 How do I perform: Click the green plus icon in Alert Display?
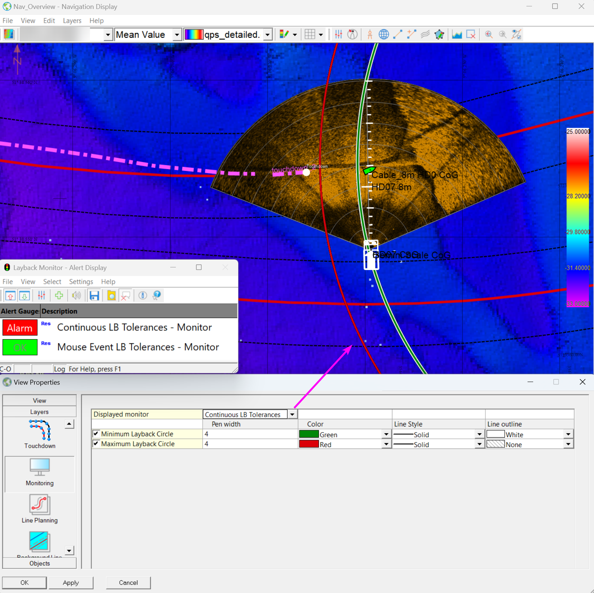[59, 296]
